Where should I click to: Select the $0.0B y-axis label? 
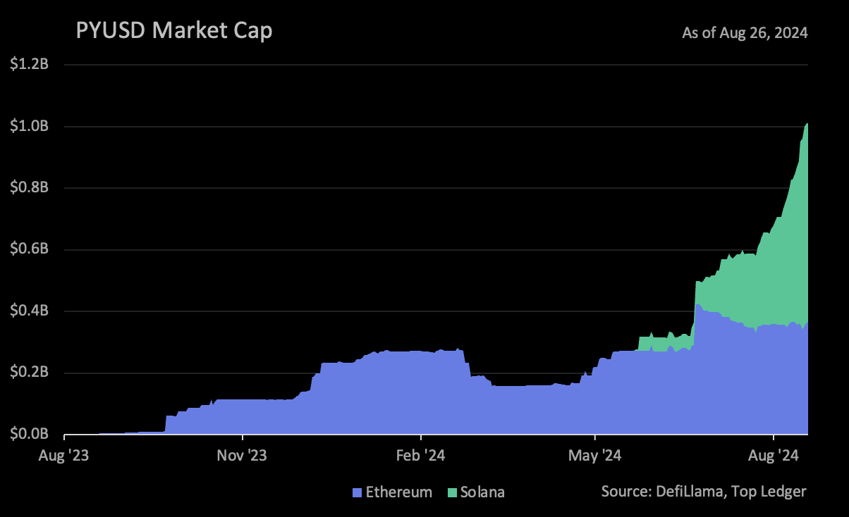(29, 434)
